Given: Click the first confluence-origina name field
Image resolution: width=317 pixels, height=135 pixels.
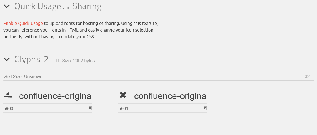Looking at the screenshot, I should pyautogui.click(x=55, y=96).
